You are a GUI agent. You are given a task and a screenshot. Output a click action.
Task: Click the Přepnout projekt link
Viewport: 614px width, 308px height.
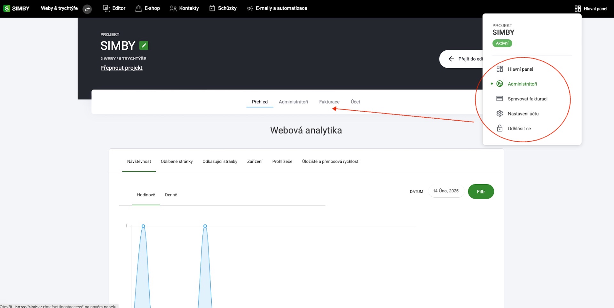(122, 68)
